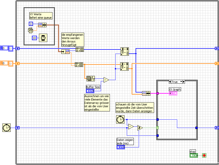This screenshot has width=219, height=165.
Task: Select the random number dice node
Action: point(30,31)
